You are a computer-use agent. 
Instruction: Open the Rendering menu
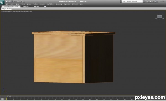pyautogui.click(x=59, y=4)
